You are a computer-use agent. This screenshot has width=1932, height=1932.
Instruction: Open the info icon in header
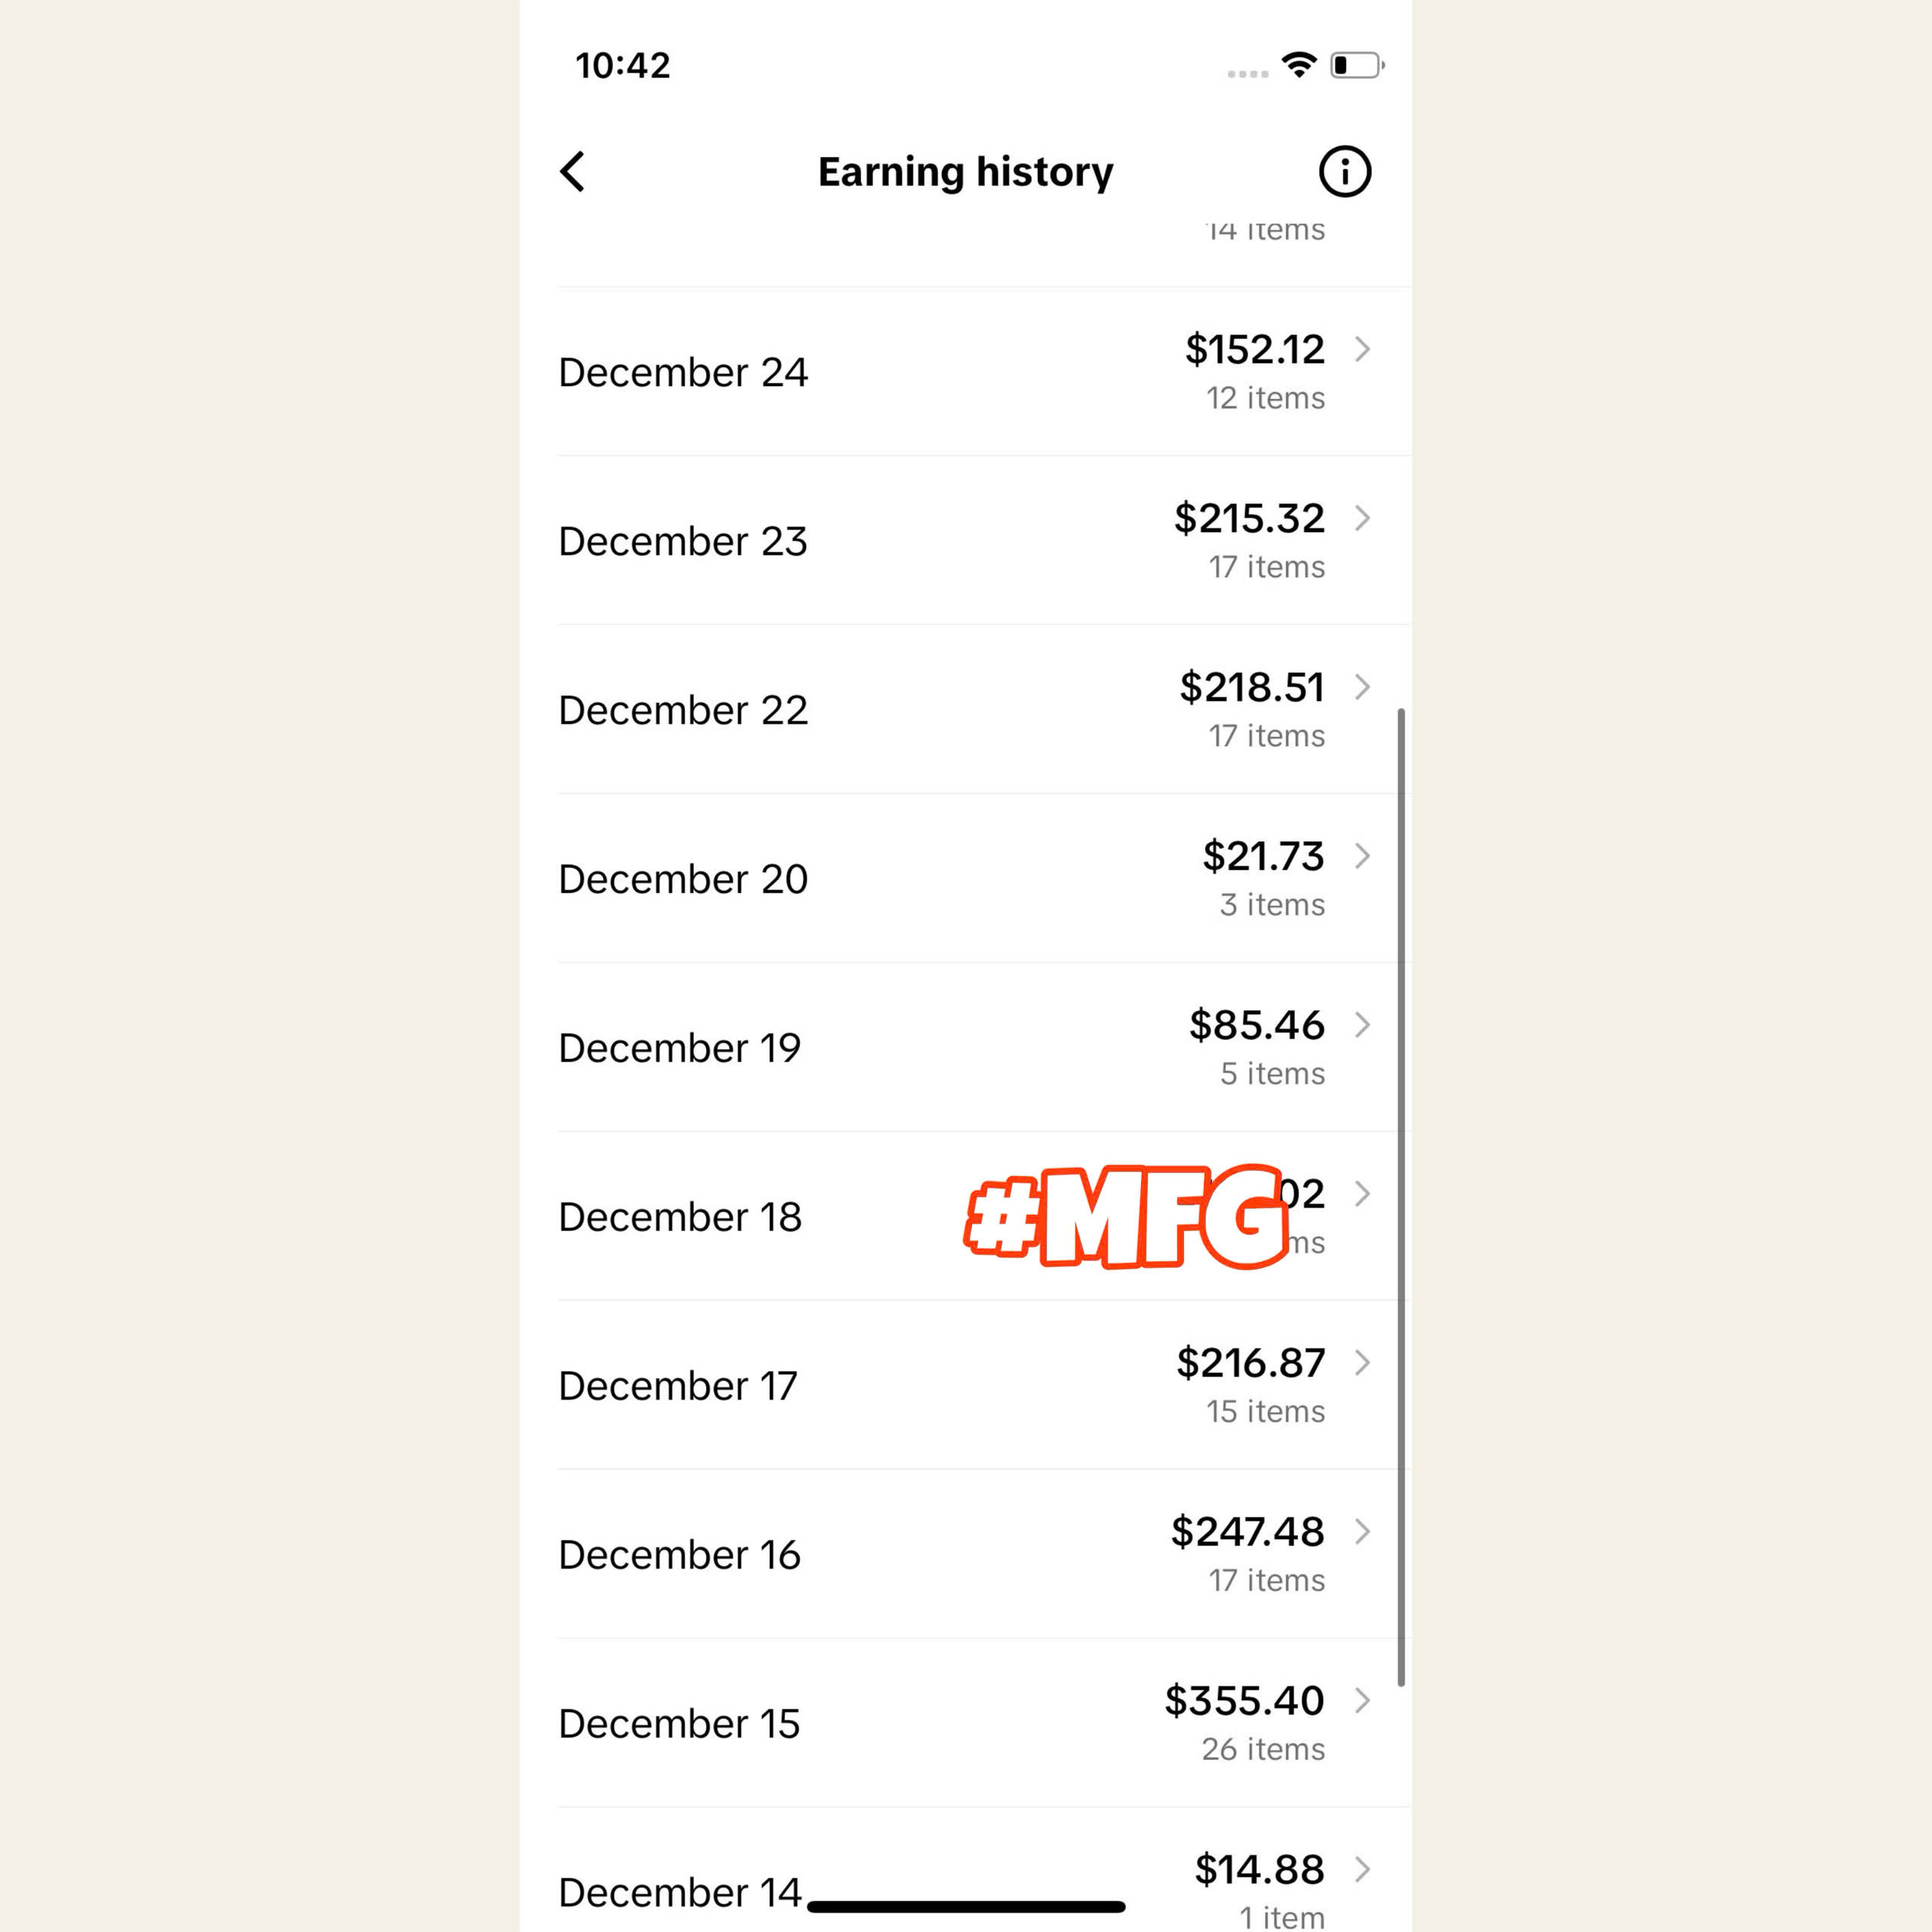click(x=1344, y=172)
